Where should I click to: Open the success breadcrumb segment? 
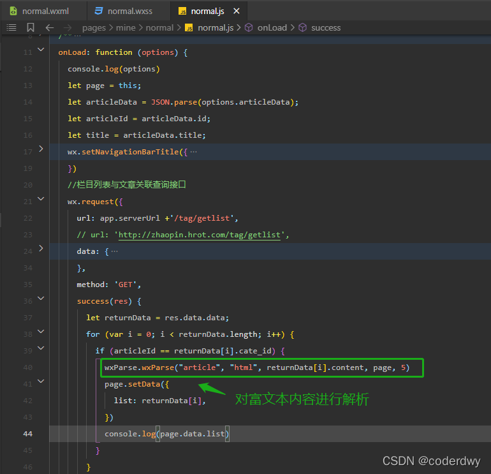[326, 28]
